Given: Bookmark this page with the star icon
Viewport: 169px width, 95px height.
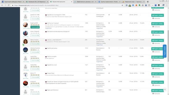Looking at the screenshot, I should pyautogui.click(x=122, y=5).
